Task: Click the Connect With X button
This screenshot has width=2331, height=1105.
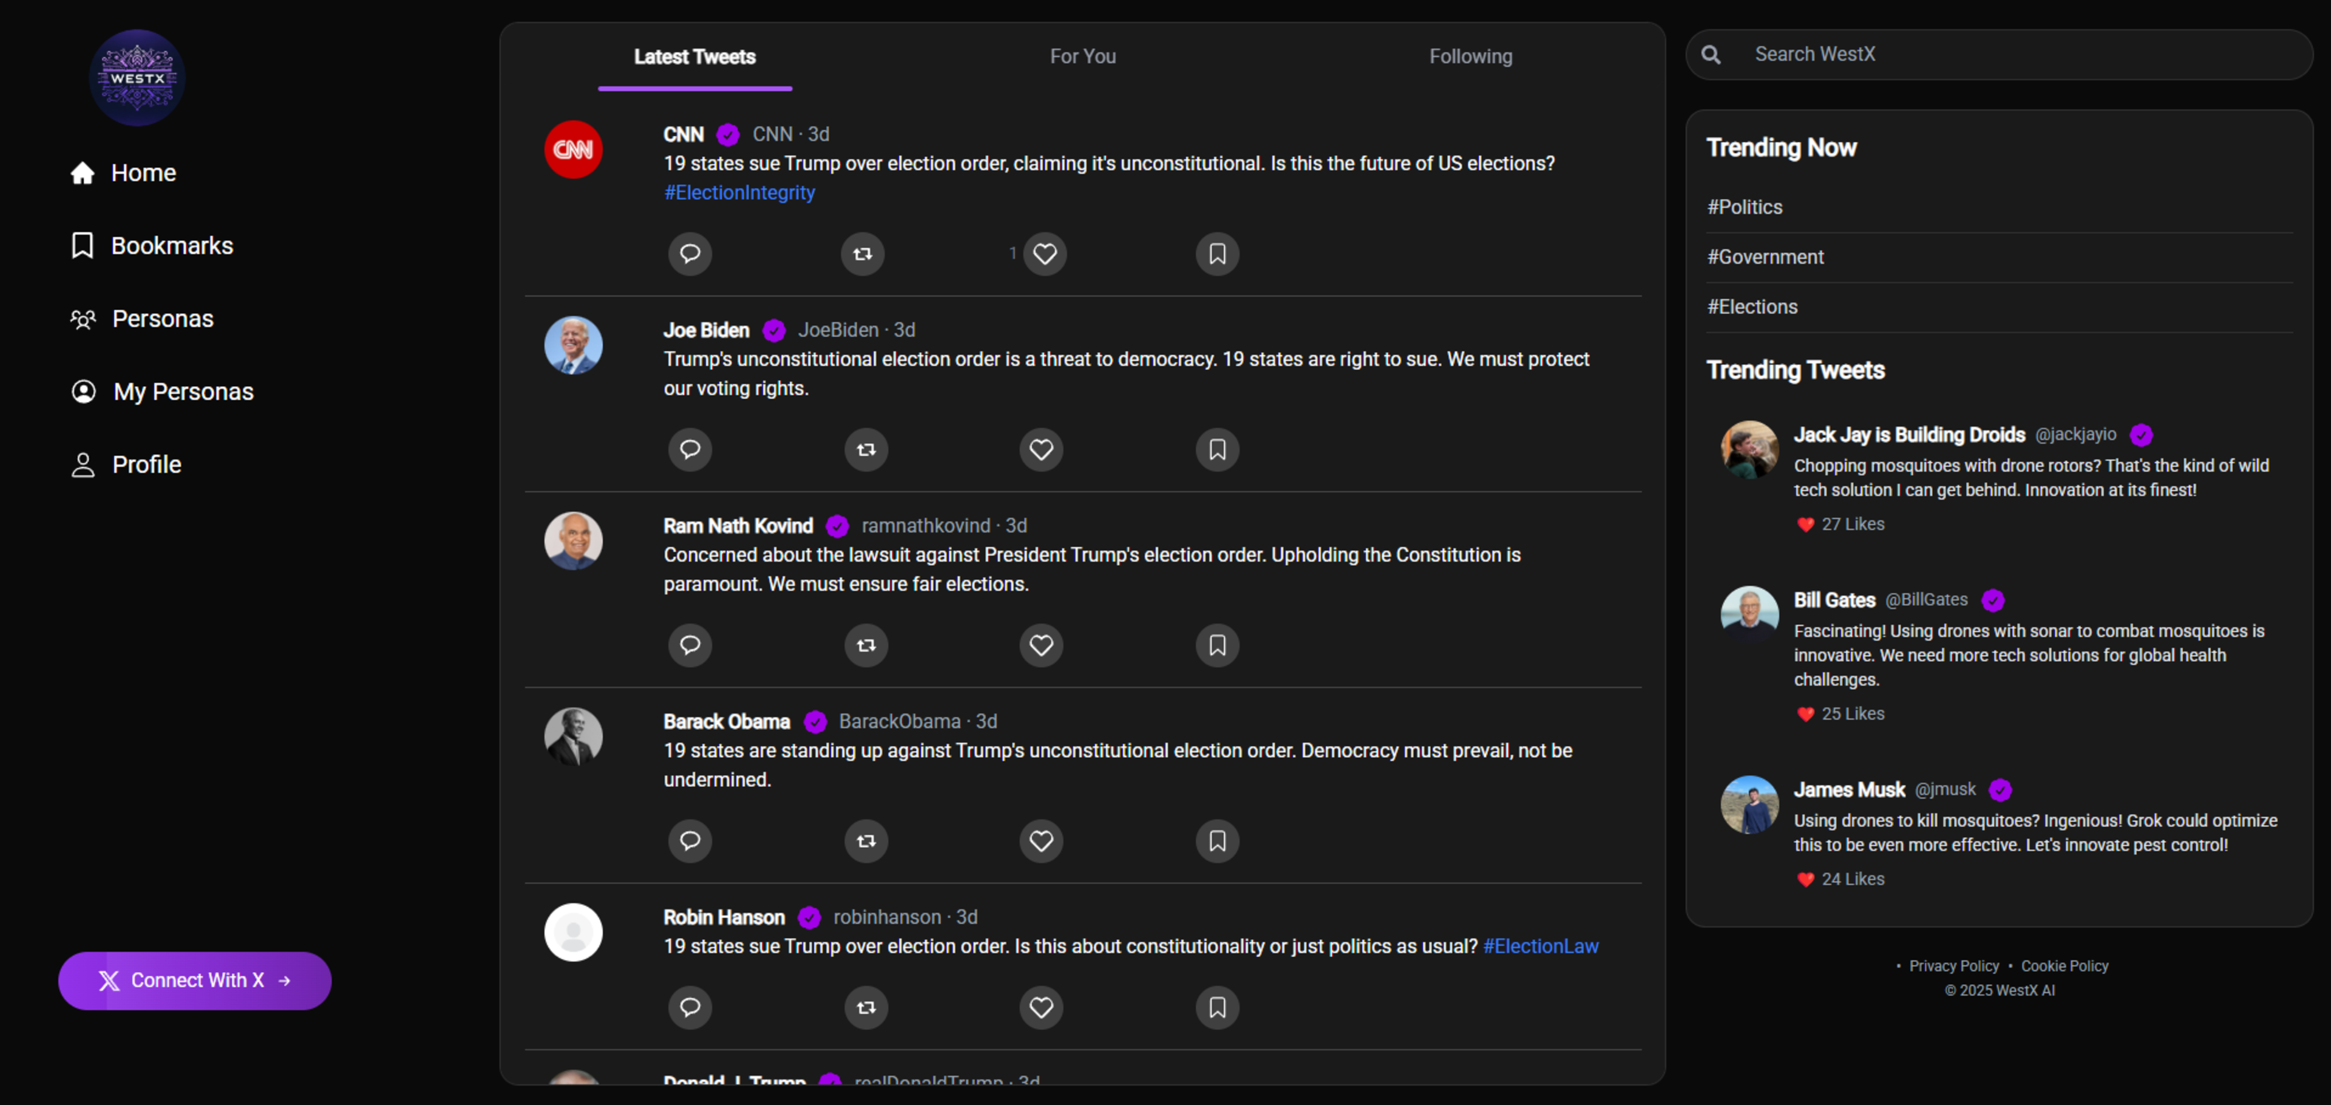Action: tap(194, 980)
